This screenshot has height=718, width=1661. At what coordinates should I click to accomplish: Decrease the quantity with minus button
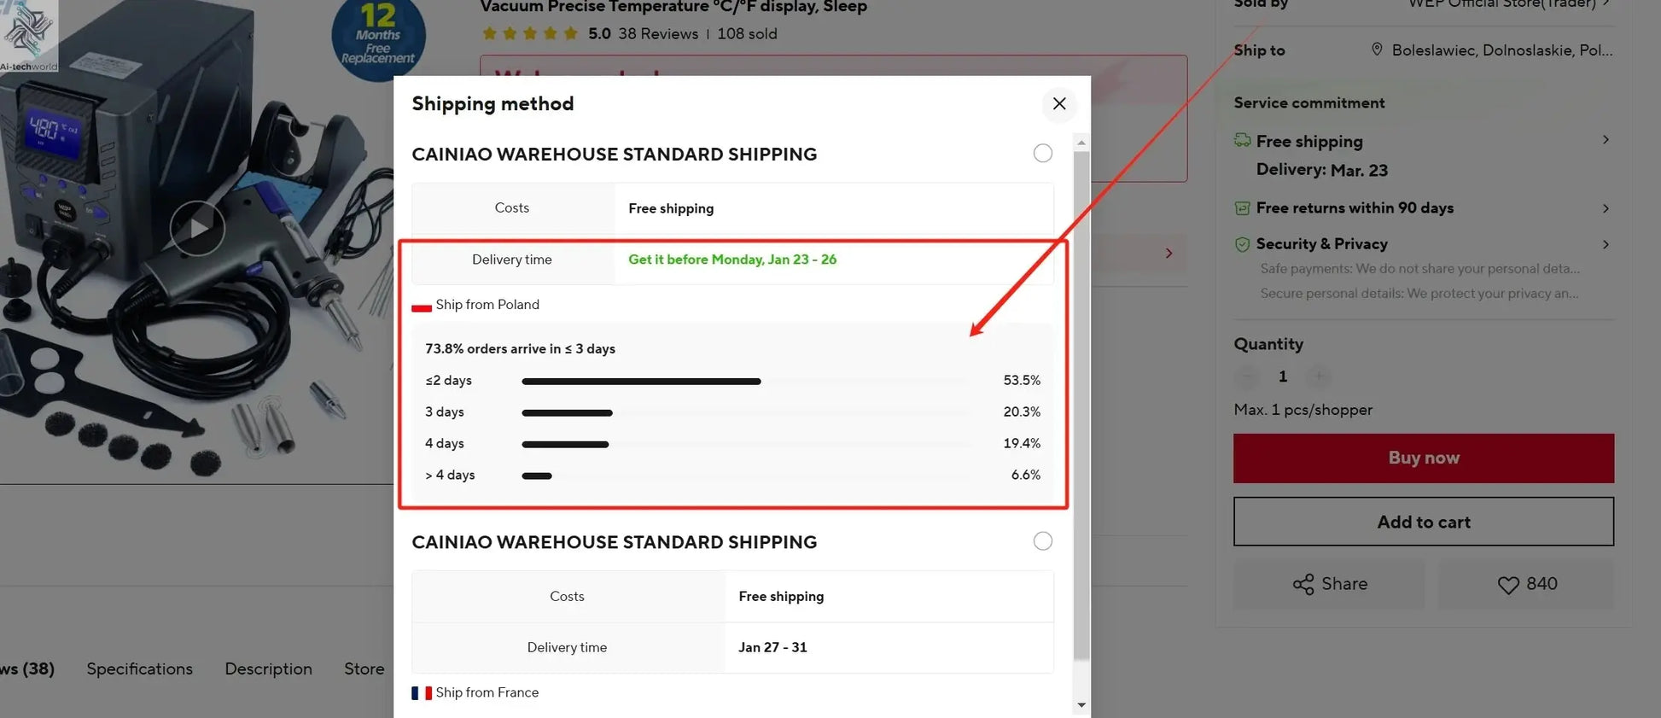[x=1247, y=377]
